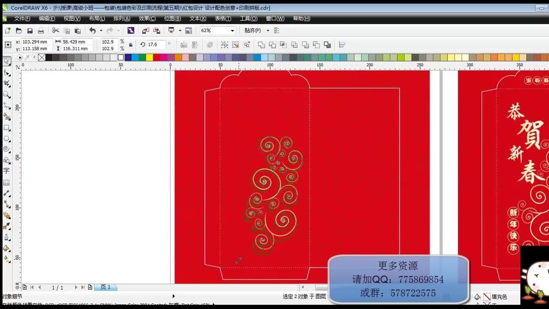This screenshot has width=549, height=309.
Task: Redo the last action
Action: (x=110, y=30)
